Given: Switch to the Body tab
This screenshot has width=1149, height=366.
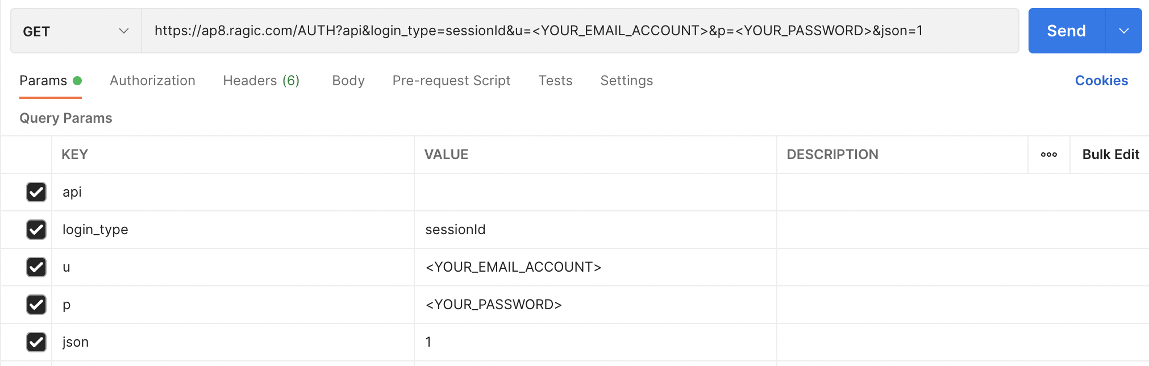Looking at the screenshot, I should click(x=348, y=80).
